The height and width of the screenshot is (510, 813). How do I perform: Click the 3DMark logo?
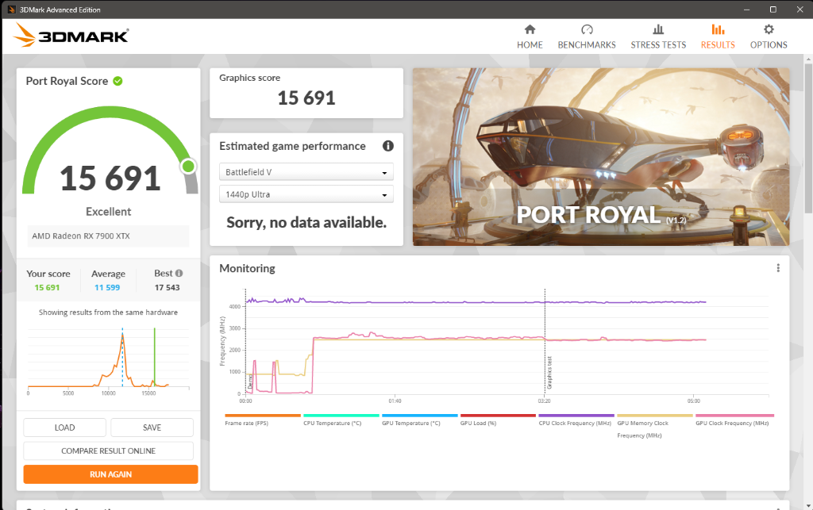click(x=71, y=36)
